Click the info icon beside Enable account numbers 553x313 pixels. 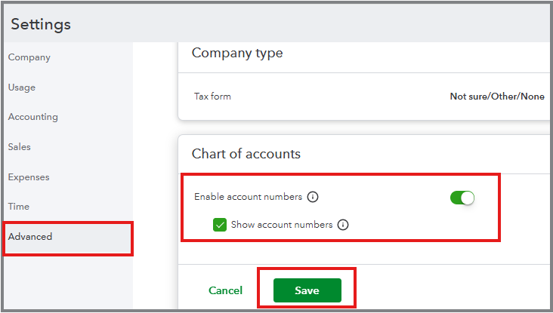(313, 197)
